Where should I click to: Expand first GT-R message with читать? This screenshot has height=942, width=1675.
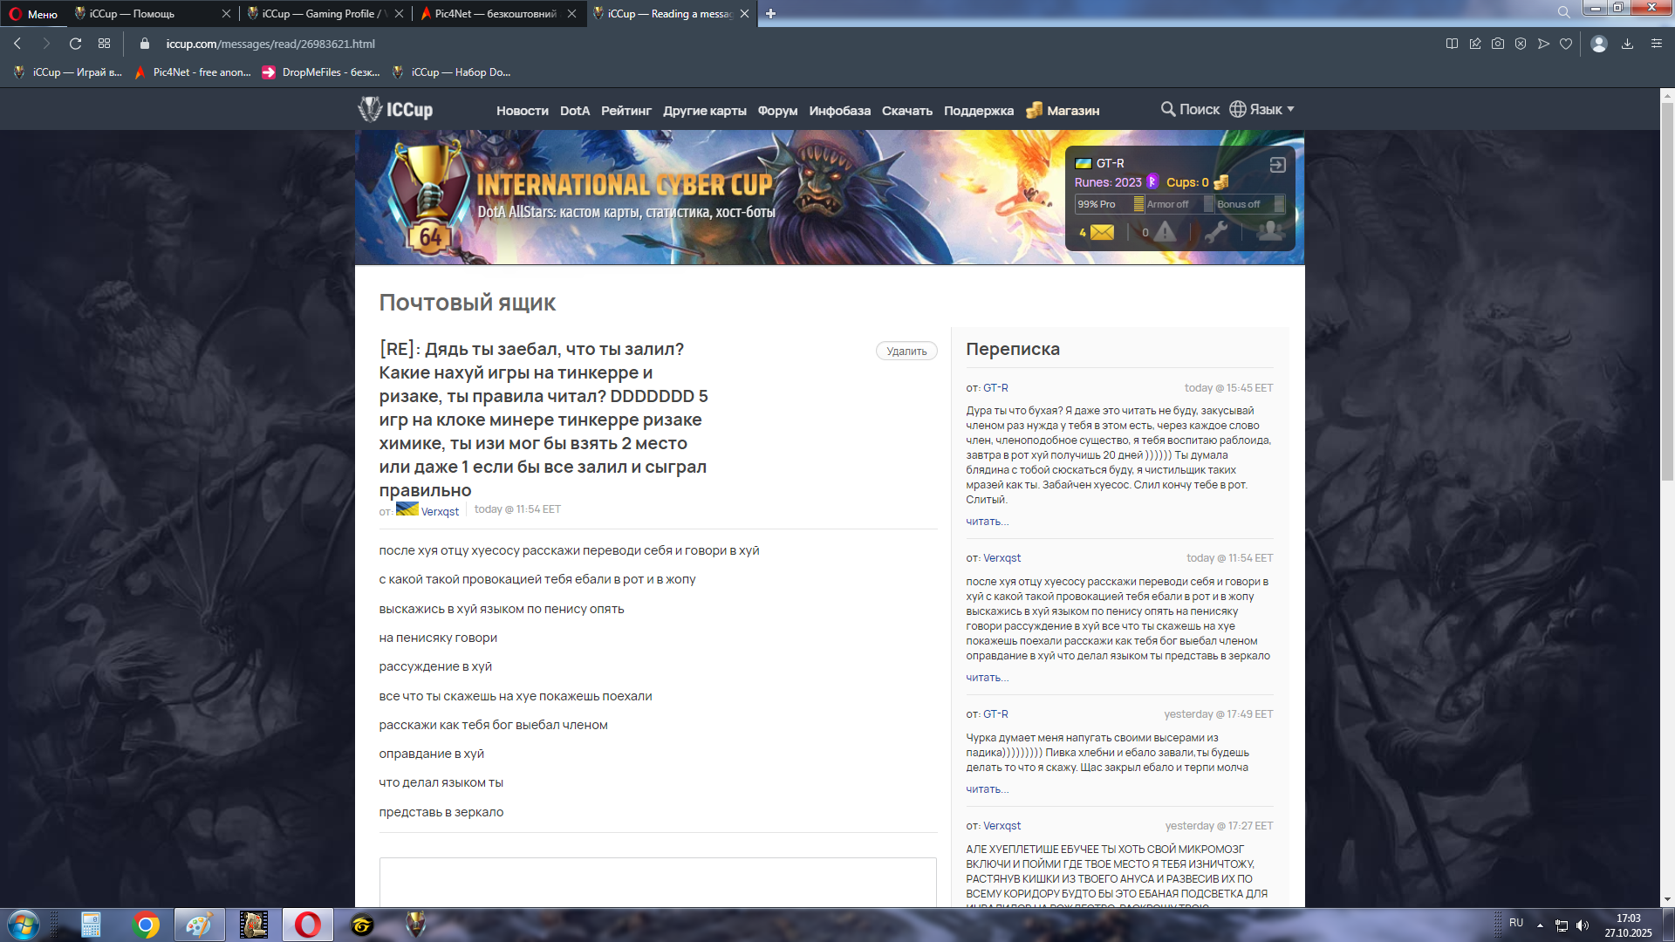coord(987,522)
